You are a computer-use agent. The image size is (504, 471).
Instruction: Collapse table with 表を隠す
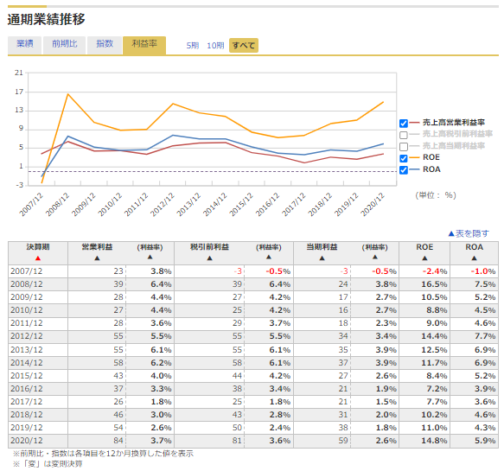(469, 233)
